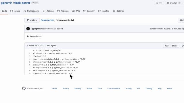Click the Issues circle icon
184x103 pixels.
tap(11, 11)
